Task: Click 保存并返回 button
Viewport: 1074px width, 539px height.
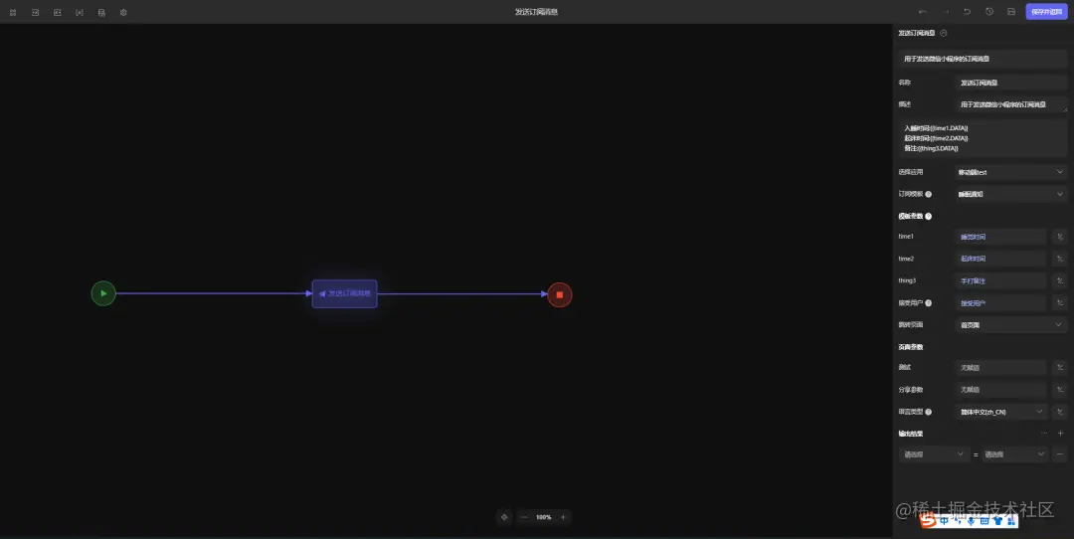Action: [1046, 12]
